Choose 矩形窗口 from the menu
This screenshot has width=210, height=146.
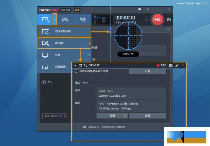point(64,43)
